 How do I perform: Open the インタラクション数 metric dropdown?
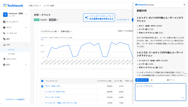click(x=50, y=31)
